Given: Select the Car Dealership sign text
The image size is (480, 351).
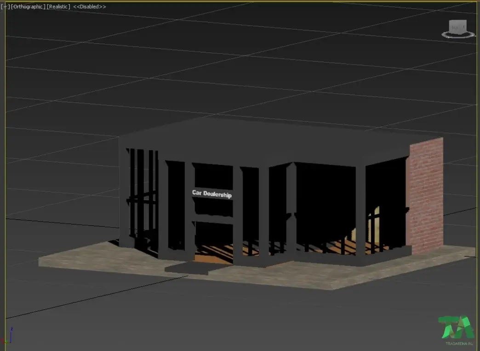Looking at the screenshot, I should click(212, 194).
